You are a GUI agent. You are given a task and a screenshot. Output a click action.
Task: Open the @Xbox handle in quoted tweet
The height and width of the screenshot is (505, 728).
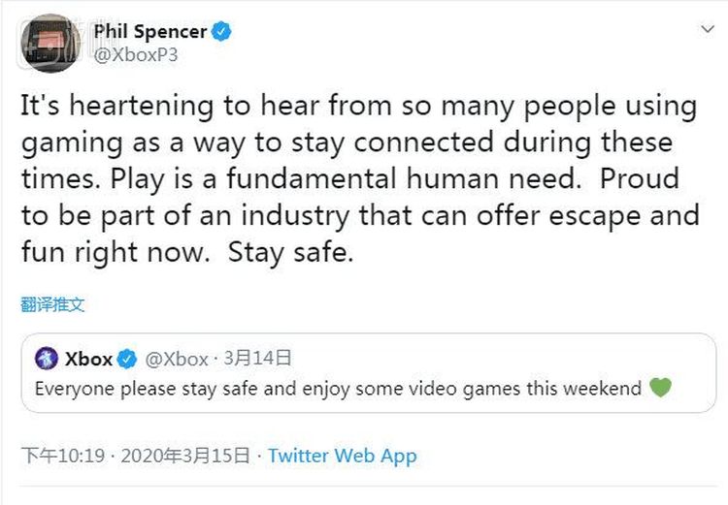177,360
